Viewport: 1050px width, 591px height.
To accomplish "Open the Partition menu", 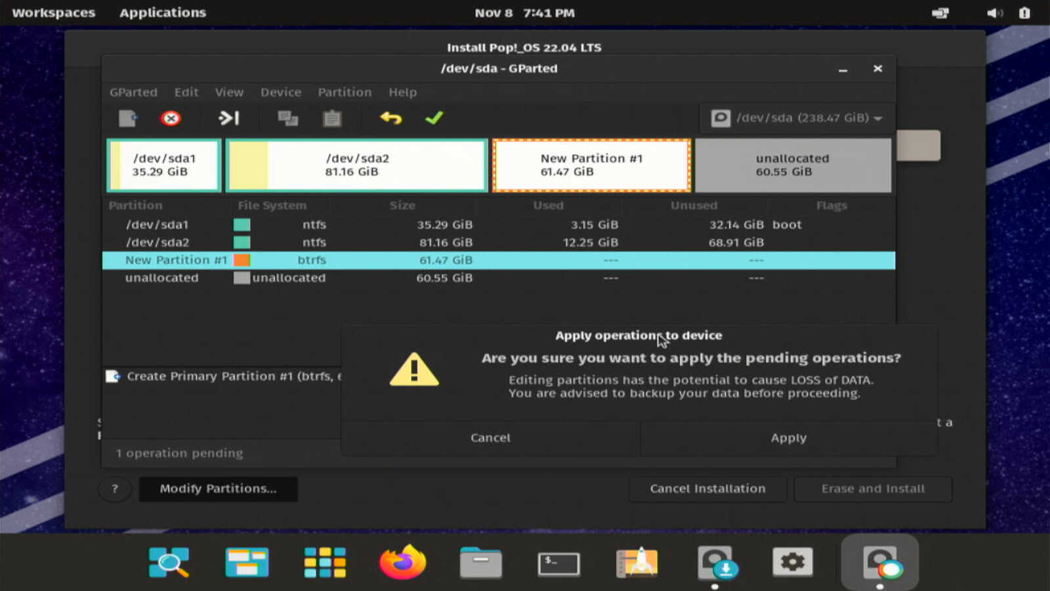I will click(345, 93).
